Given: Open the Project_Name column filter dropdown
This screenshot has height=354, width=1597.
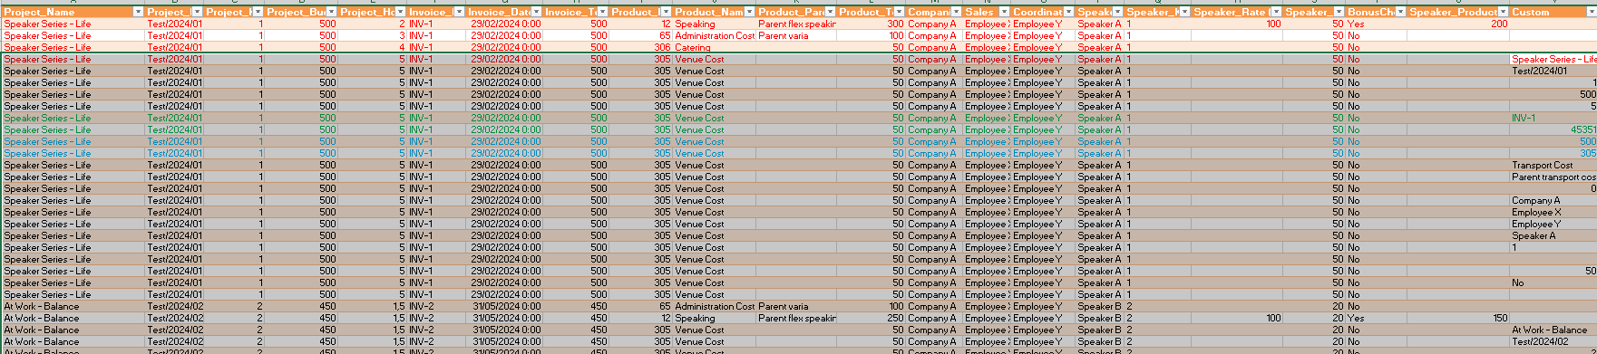Looking at the screenshot, I should point(138,12).
